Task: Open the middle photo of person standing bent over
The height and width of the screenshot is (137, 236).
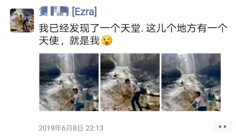Action: click(x=130, y=82)
